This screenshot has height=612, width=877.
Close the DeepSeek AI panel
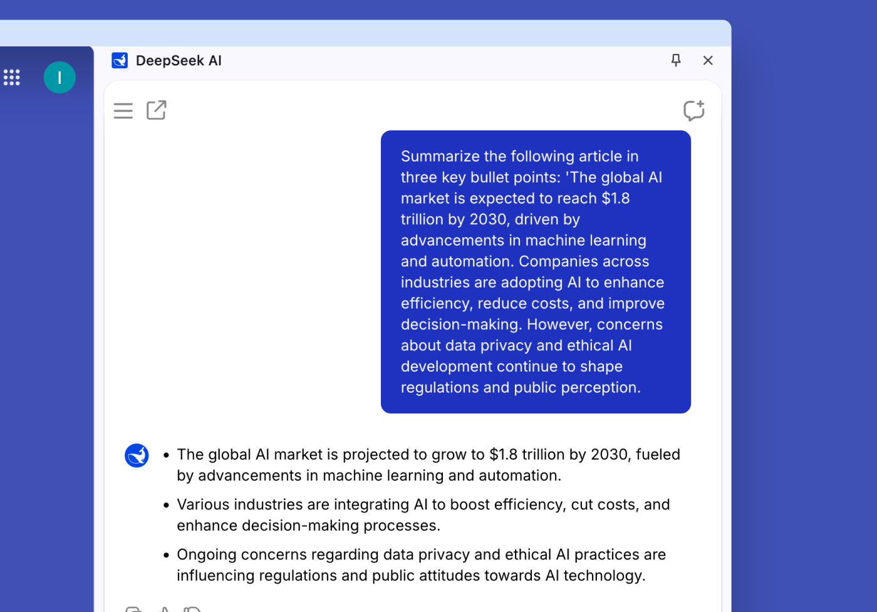(x=708, y=60)
